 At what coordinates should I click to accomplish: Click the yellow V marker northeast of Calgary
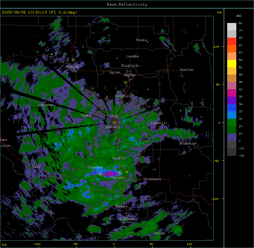126,172
